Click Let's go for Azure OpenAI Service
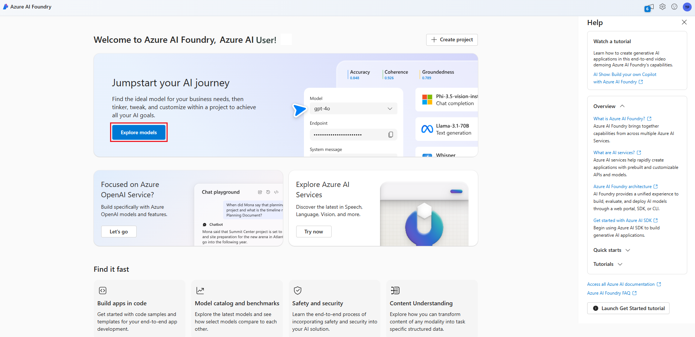The height and width of the screenshot is (337, 695). (x=119, y=232)
